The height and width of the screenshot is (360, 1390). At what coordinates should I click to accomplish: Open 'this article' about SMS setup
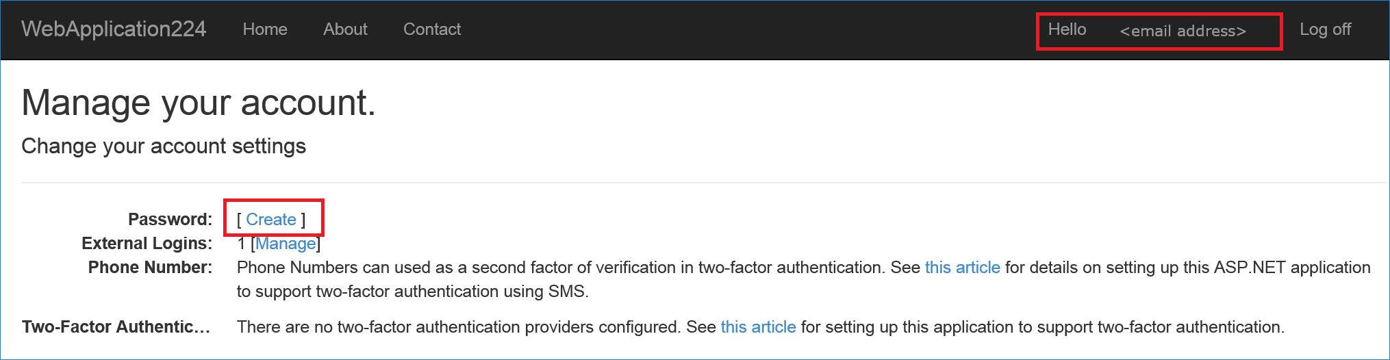[x=962, y=268]
